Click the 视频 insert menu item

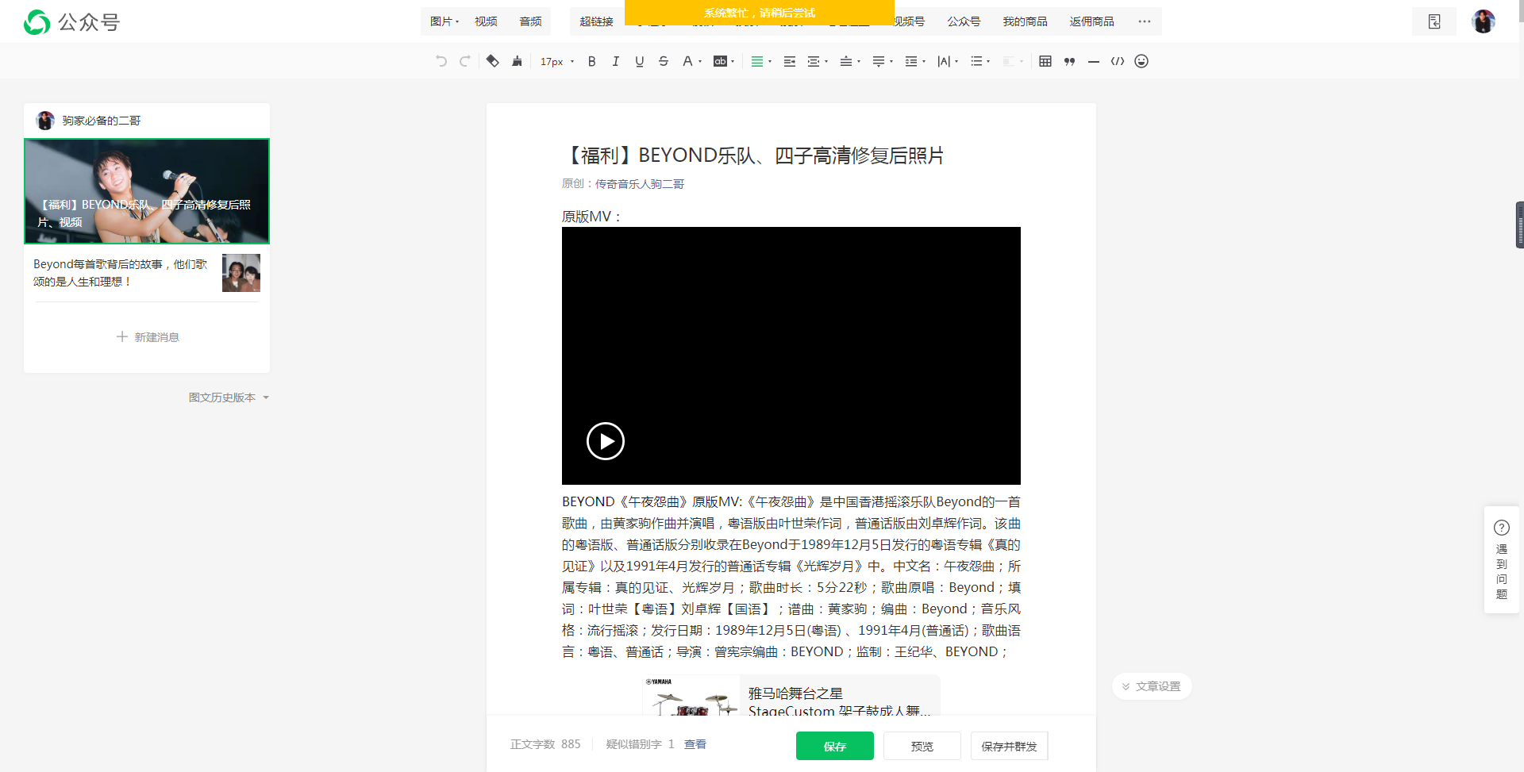coord(486,21)
